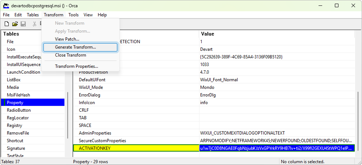The height and width of the screenshot is (165, 362).
Task: Click the Orca app icon in title bar
Action: pyautogui.click(x=6, y=5)
